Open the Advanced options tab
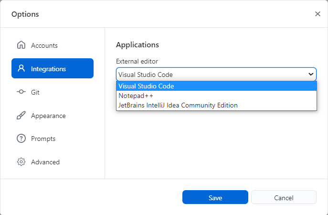Image resolution: width=328 pixels, height=215 pixels. coord(53,162)
